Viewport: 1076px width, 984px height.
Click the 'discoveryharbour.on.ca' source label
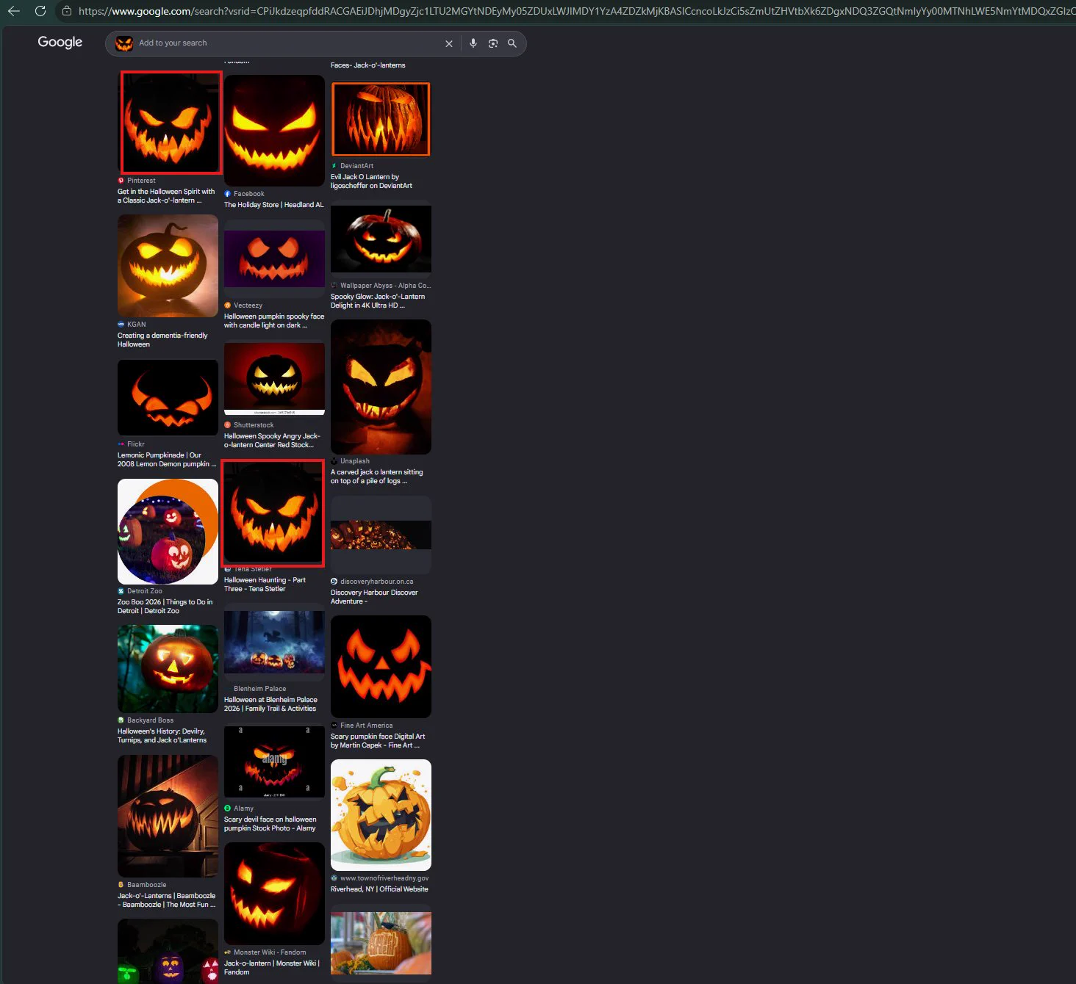(x=376, y=582)
